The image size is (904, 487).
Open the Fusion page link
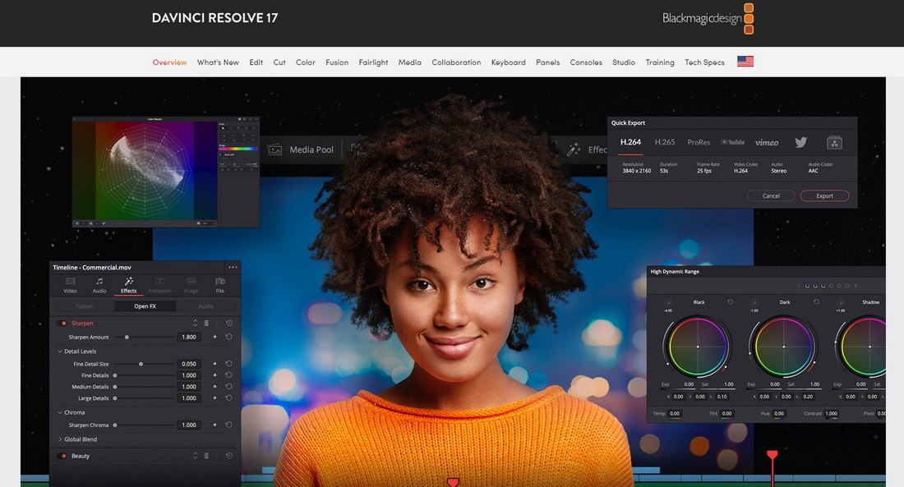click(337, 62)
